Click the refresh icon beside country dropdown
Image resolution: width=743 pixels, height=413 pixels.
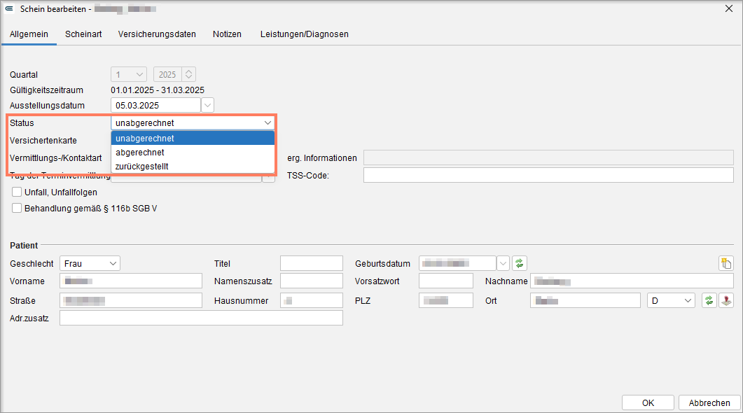tap(709, 300)
